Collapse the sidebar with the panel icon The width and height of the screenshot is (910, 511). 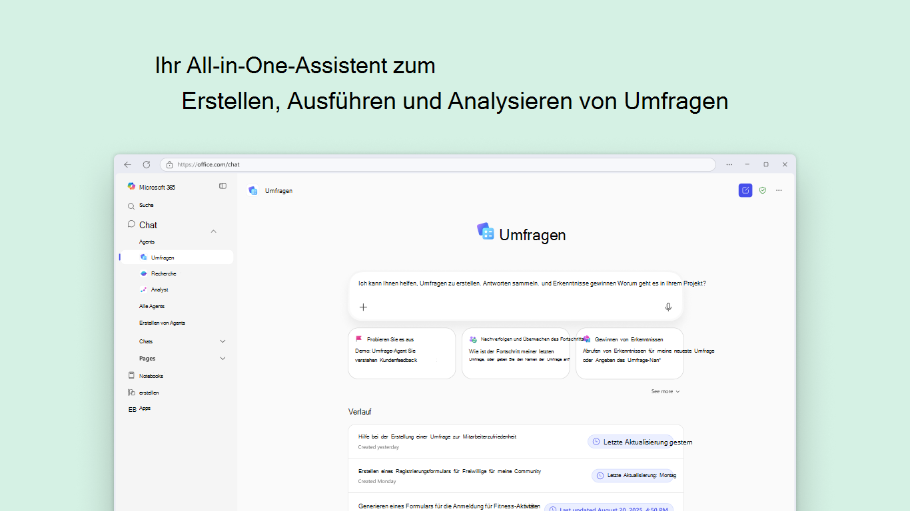click(x=223, y=186)
